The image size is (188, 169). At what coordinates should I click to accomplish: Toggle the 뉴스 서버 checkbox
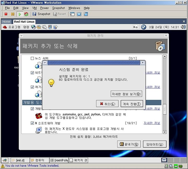[32, 58]
